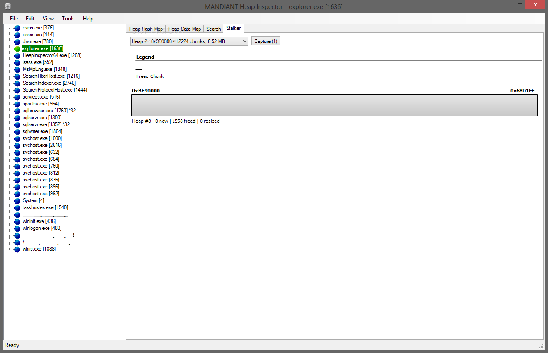This screenshot has height=353, width=548.
Task: Click the icon beside spoolsv.exe [964]
Action: click(17, 104)
